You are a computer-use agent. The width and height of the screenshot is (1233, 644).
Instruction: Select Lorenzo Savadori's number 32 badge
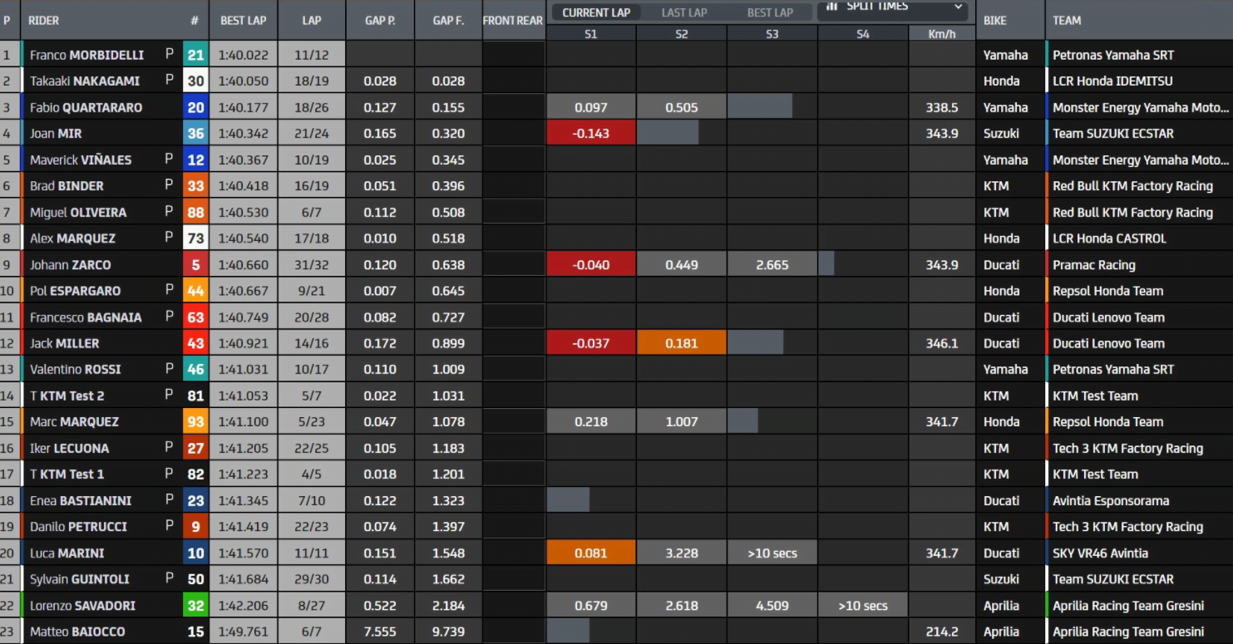[195, 606]
